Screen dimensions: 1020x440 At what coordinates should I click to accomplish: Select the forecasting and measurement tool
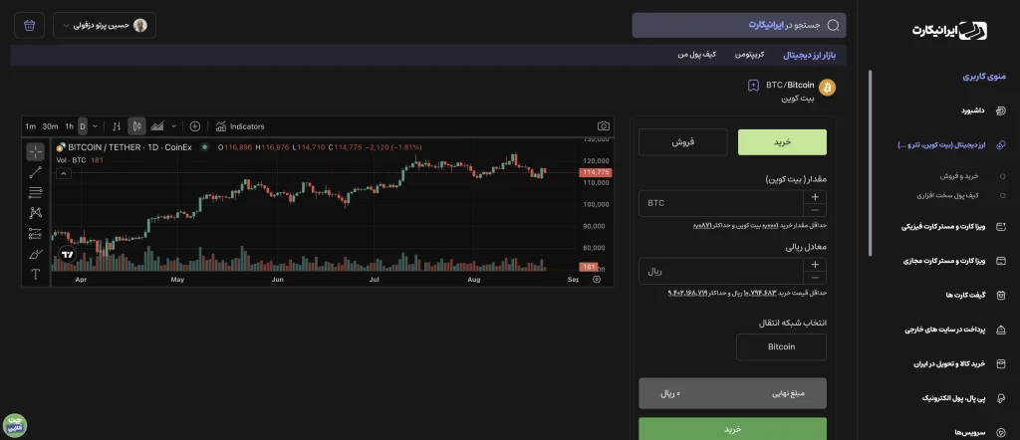(x=36, y=233)
